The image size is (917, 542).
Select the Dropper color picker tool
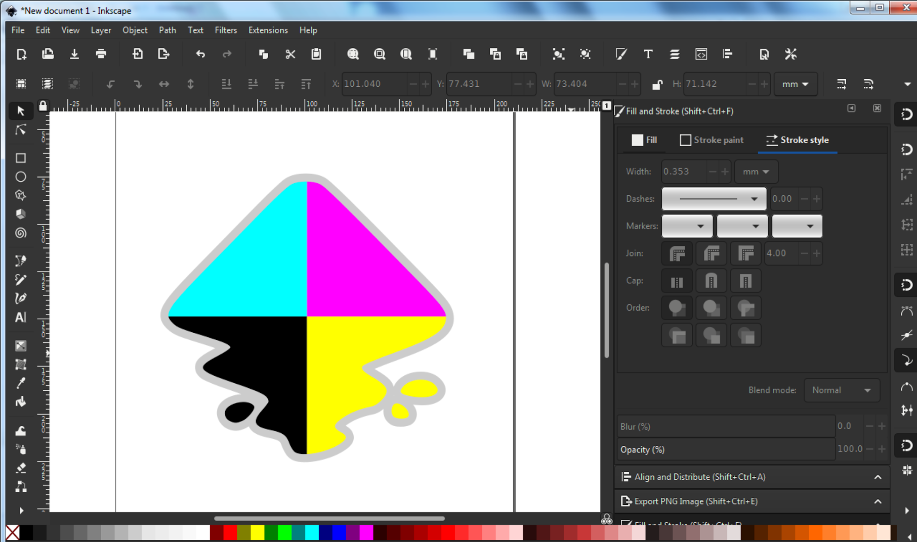coord(21,383)
